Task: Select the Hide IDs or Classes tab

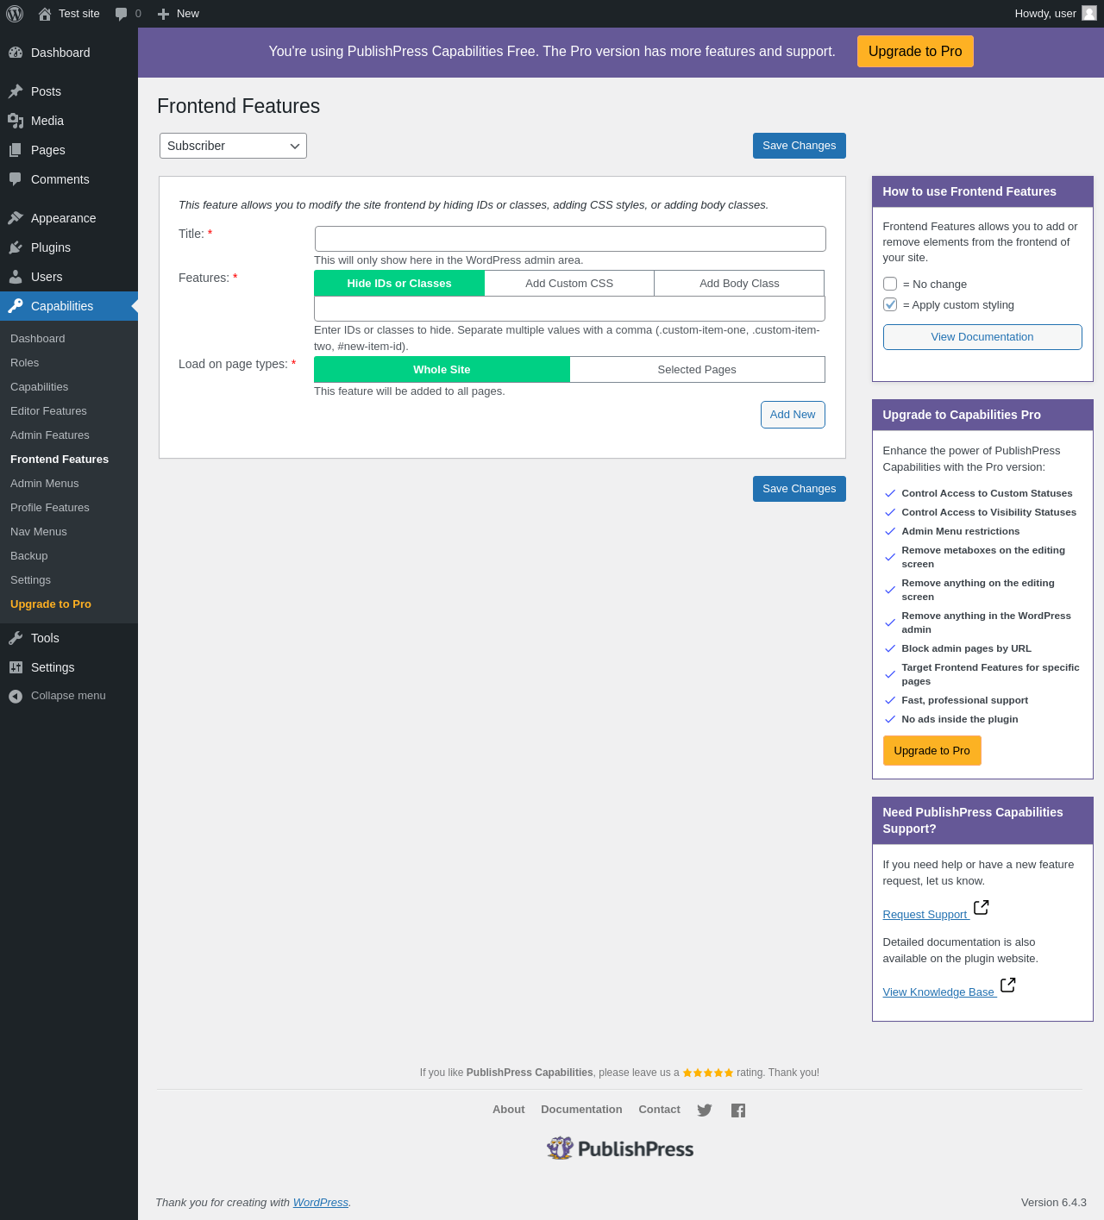Action: point(399,284)
